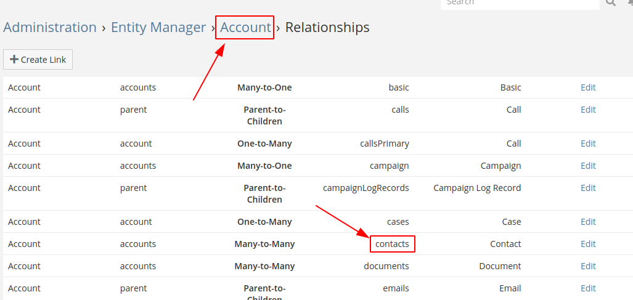Select the contacts link name cell
This screenshot has height=300, width=633.
pyautogui.click(x=392, y=244)
